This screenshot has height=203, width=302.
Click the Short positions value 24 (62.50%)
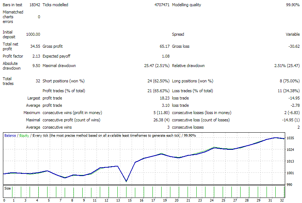coord(158,81)
